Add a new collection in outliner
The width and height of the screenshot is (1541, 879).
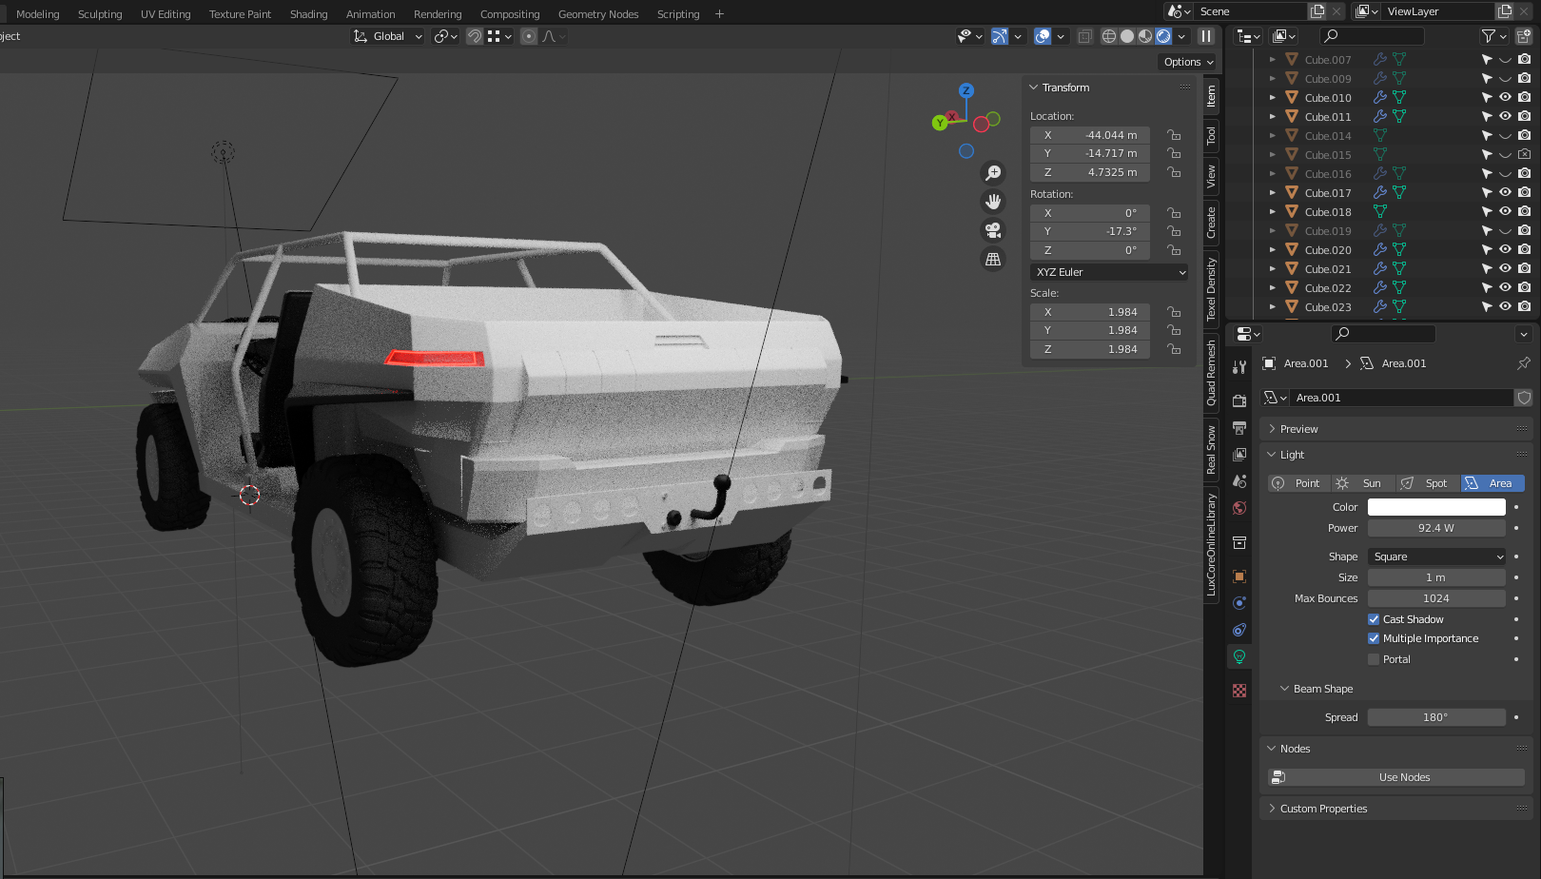click(x=1524, y=36)
